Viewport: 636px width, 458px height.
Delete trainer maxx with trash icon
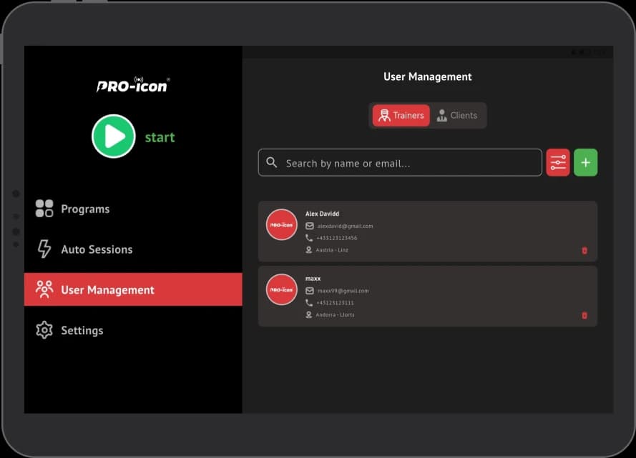(x=584, y=315)
